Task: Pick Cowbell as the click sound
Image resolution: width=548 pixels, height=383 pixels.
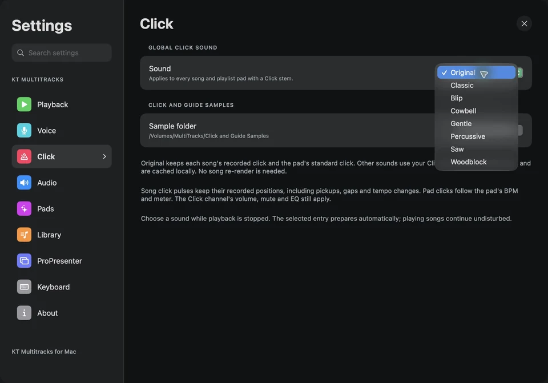Action: pyautogui.click(x=476, y=111)
